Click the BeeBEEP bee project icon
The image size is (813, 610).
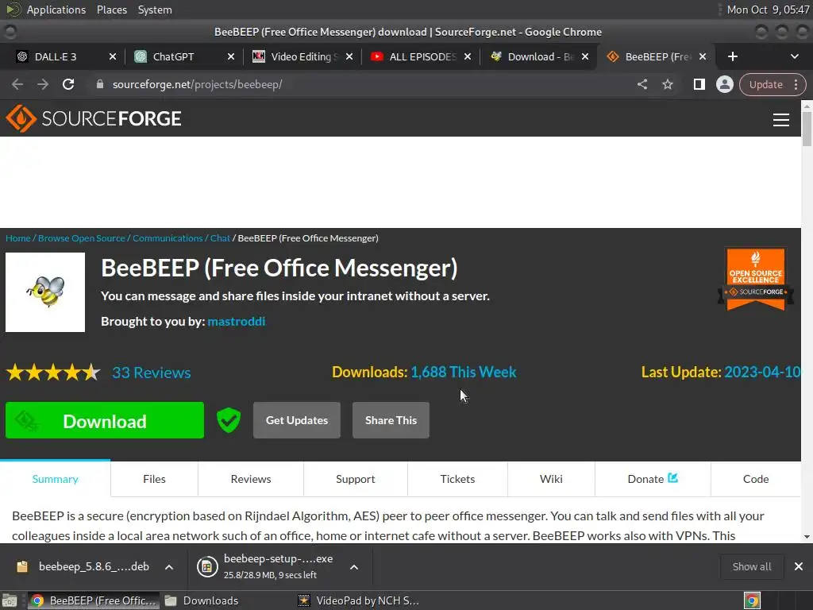point(45,292)
